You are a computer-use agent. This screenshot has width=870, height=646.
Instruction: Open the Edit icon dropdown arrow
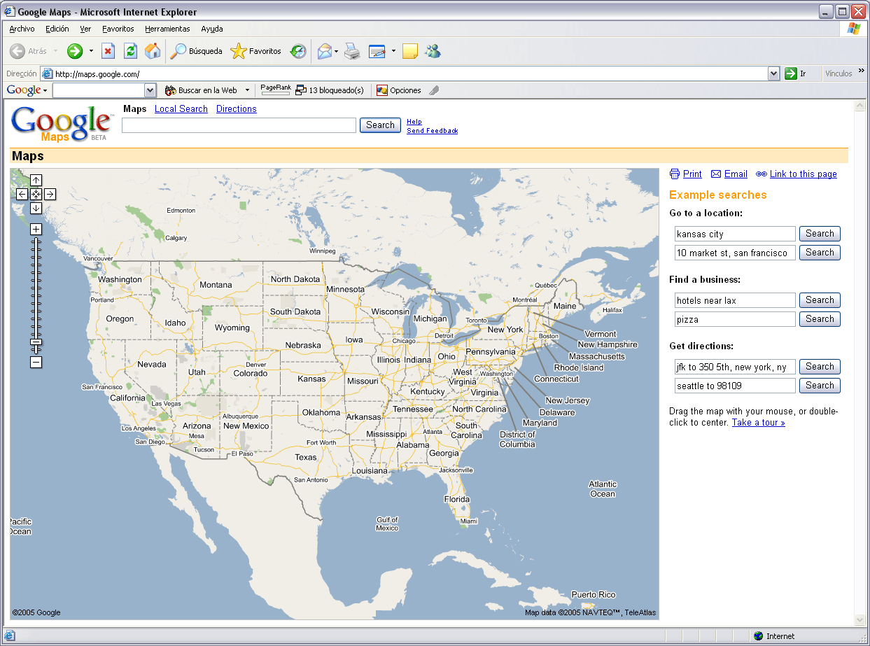point(393,51)
